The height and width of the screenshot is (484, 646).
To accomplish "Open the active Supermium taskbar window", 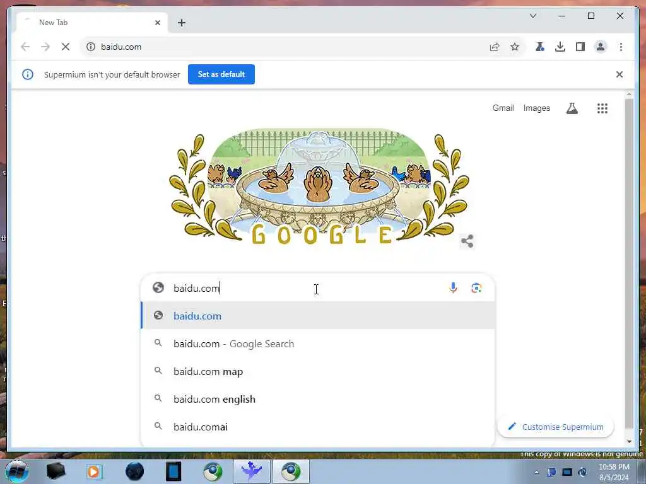I will click(291, 471).
